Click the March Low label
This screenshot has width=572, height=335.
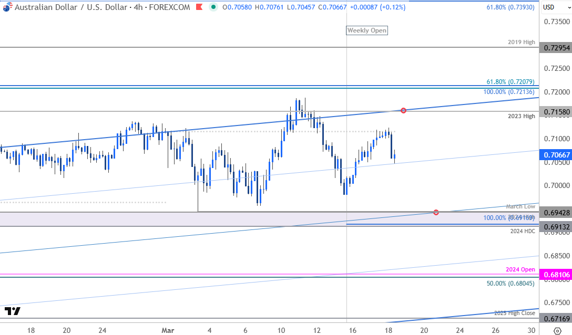click(520, 206)
